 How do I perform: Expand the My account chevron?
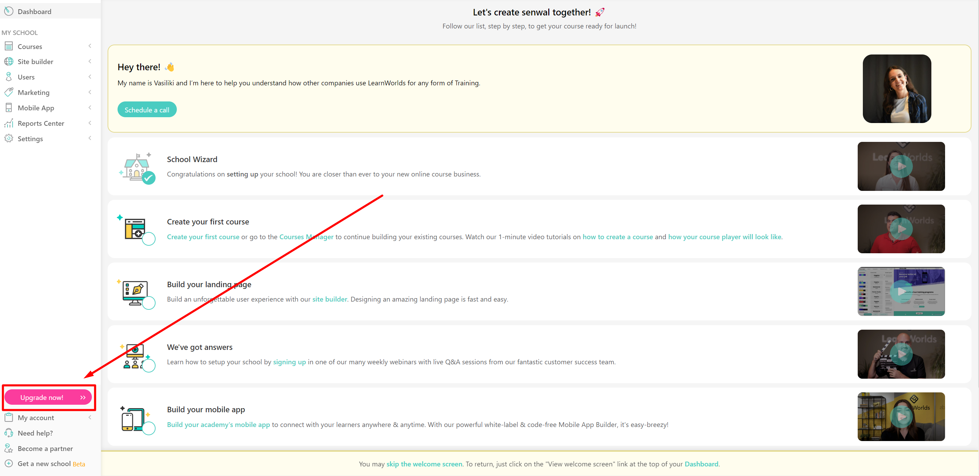click(90, 417)
